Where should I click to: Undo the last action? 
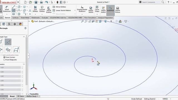tap(46, 2)
